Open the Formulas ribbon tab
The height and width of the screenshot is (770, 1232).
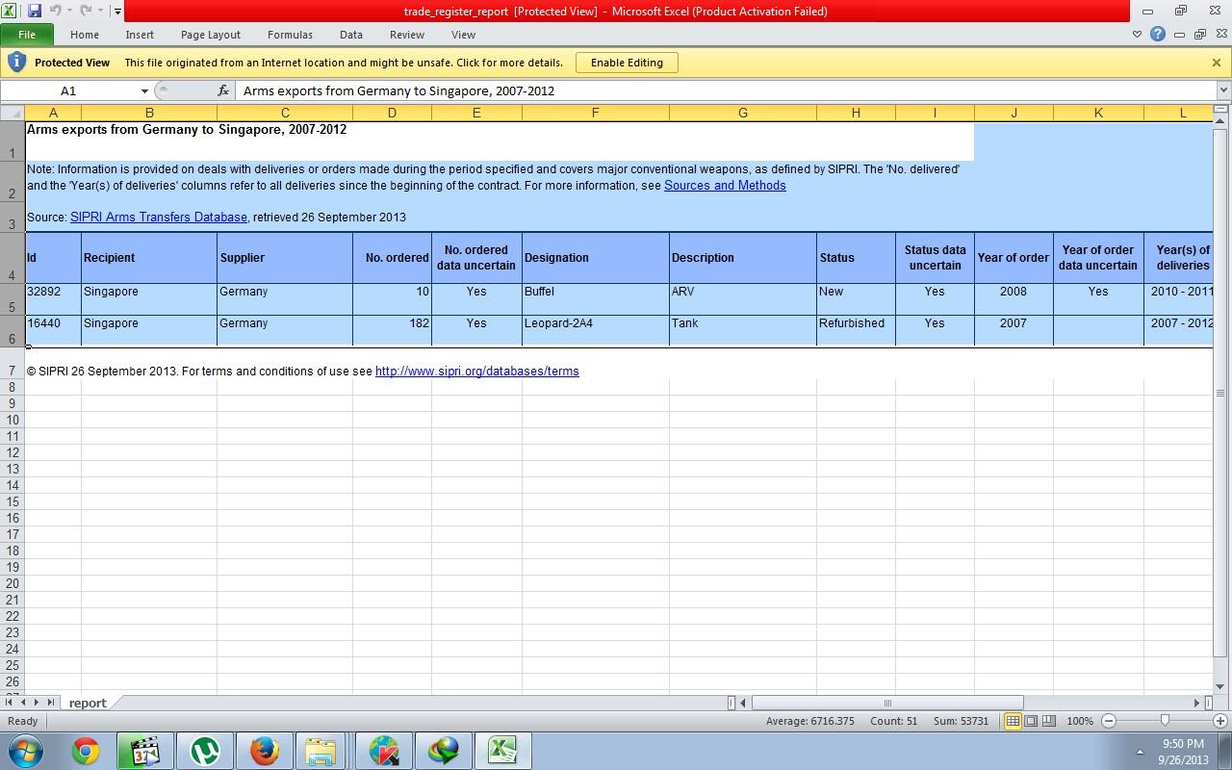tap(290, 35)
